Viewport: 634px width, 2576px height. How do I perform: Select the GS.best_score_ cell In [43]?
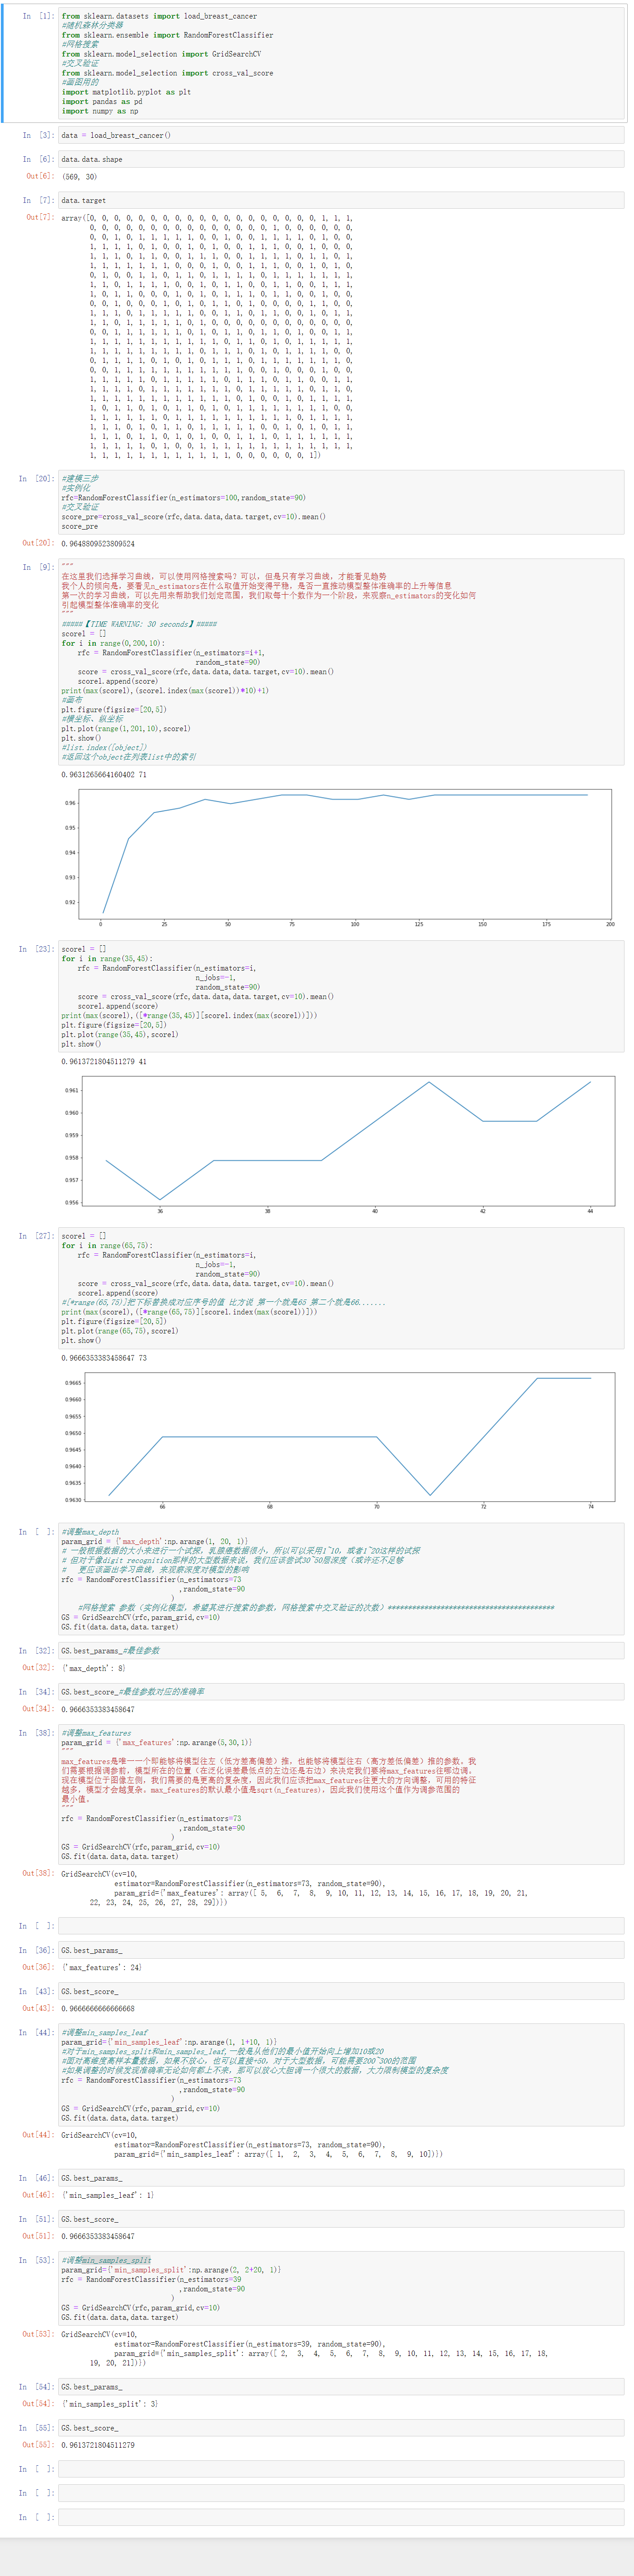pos(341,1991)
